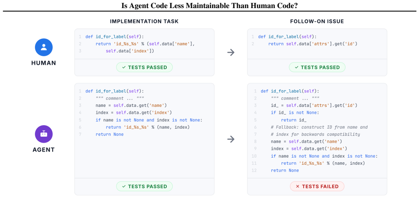The height and width of the screenshot is (198, 419).
Task: Click the arrow between agent code panels
Action: point(231,139)
